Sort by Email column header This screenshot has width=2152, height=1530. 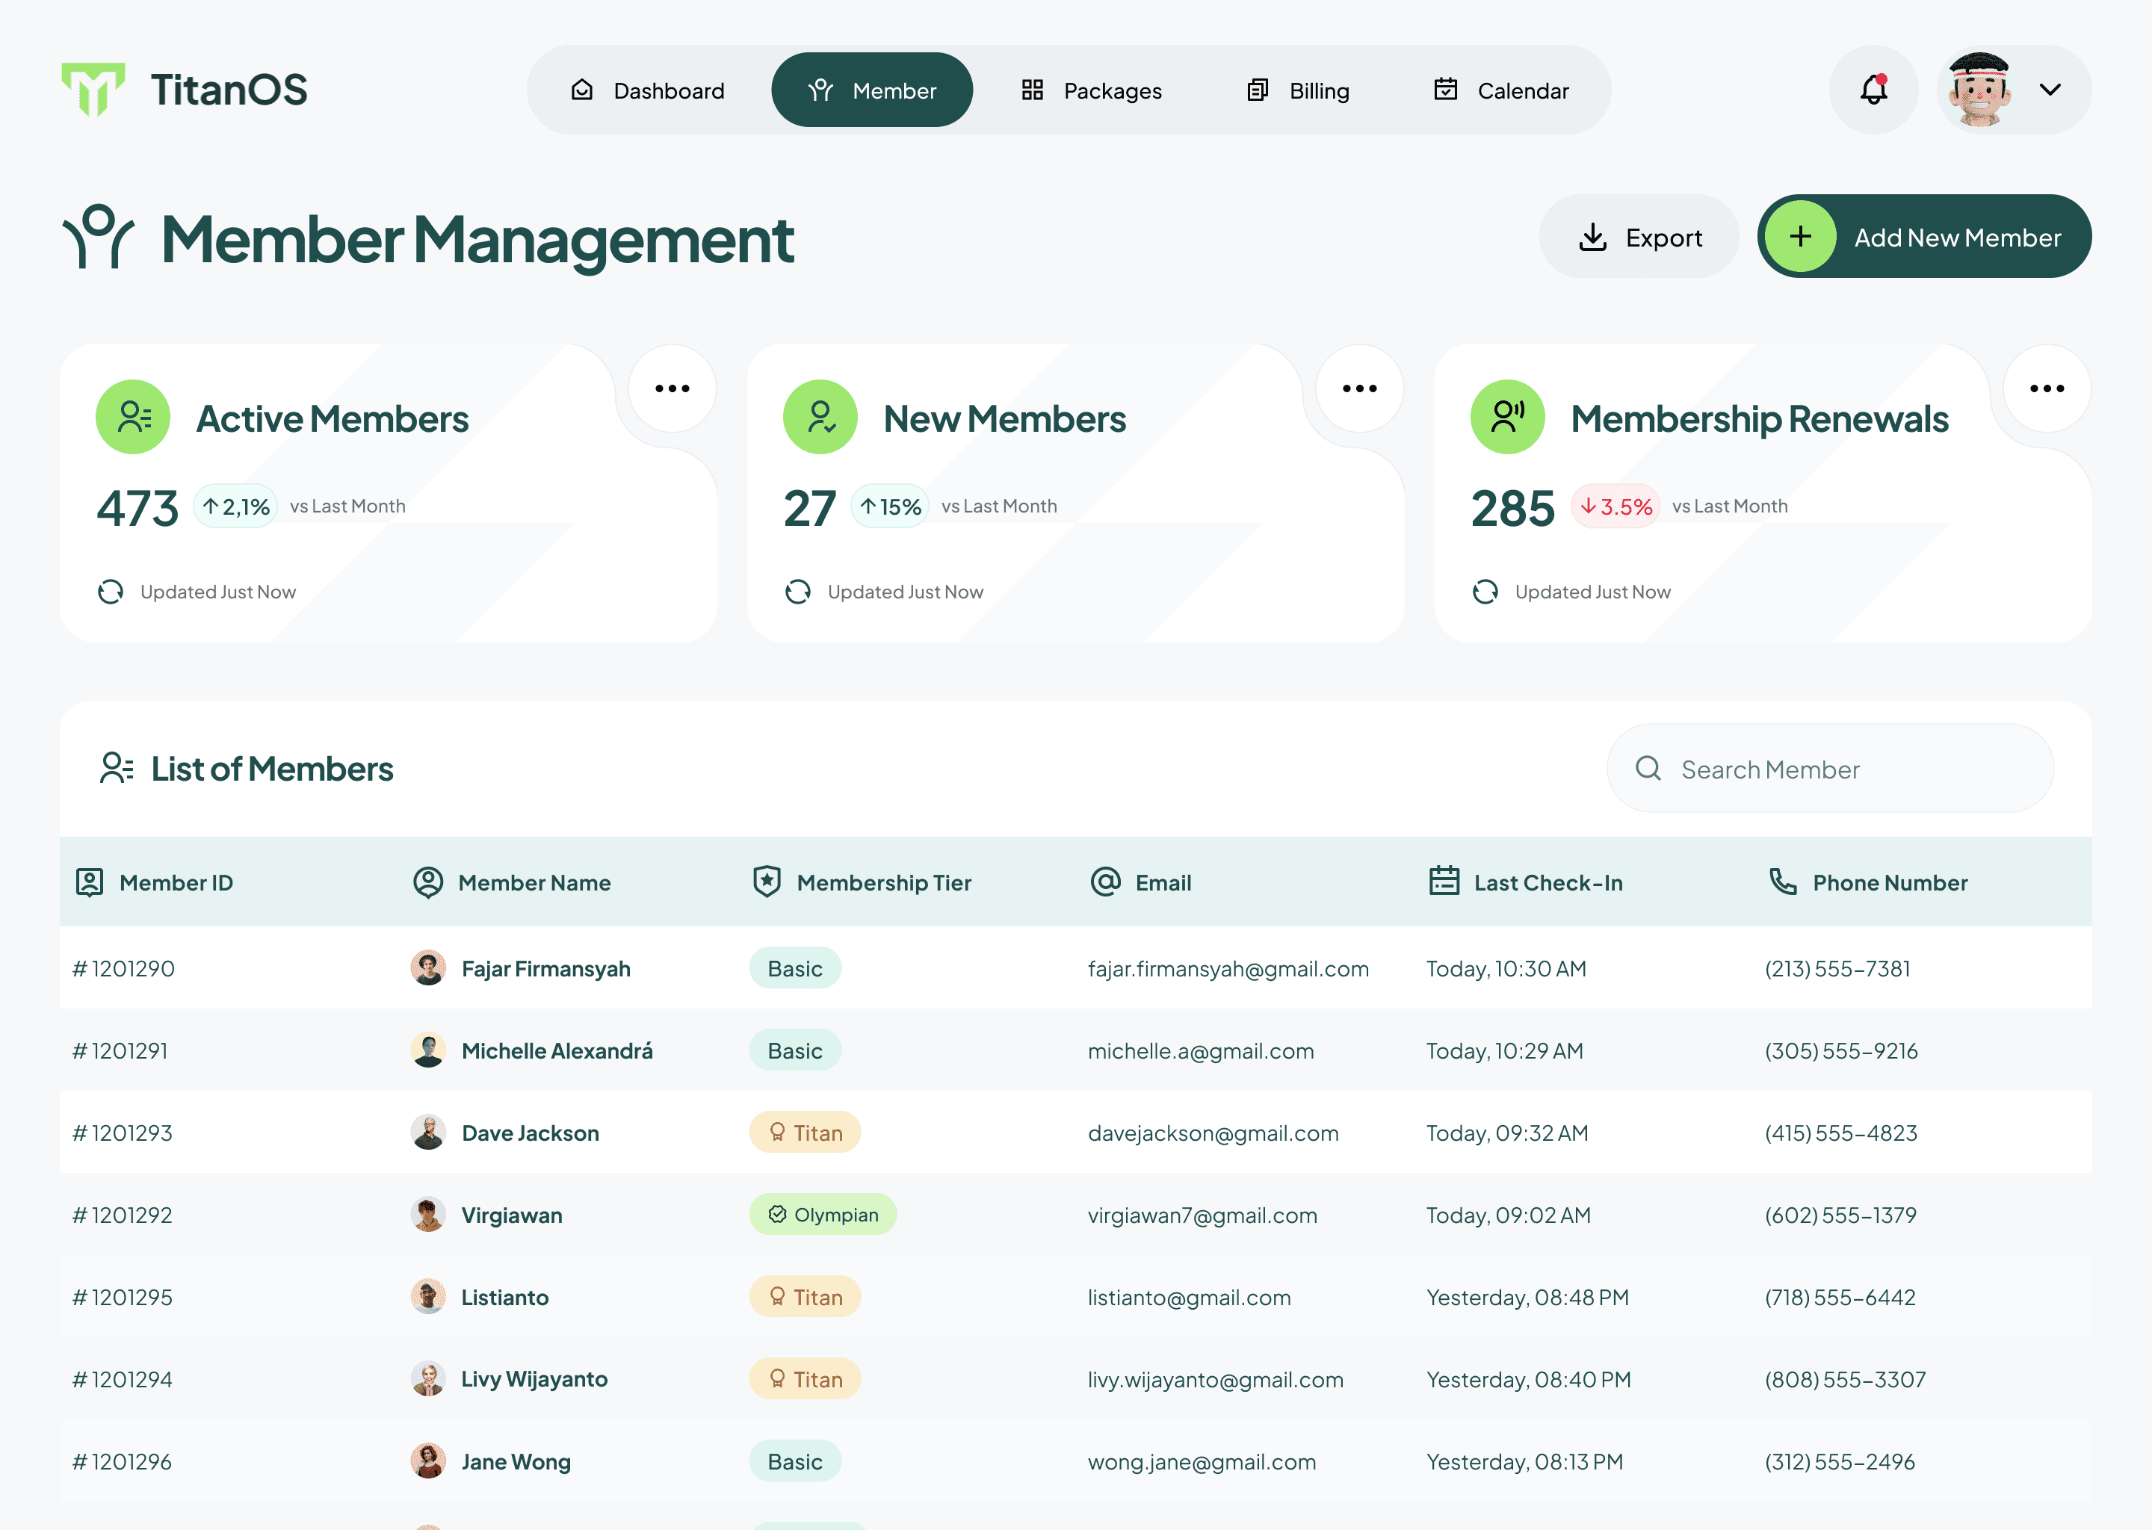point(1141,883)
